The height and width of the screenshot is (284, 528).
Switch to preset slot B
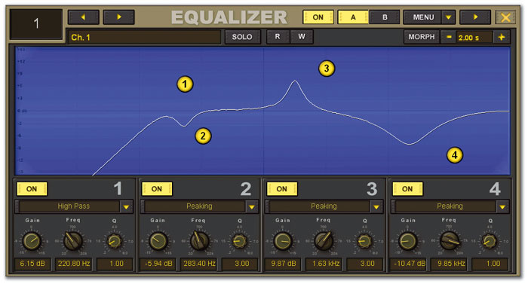pos(385,17)
